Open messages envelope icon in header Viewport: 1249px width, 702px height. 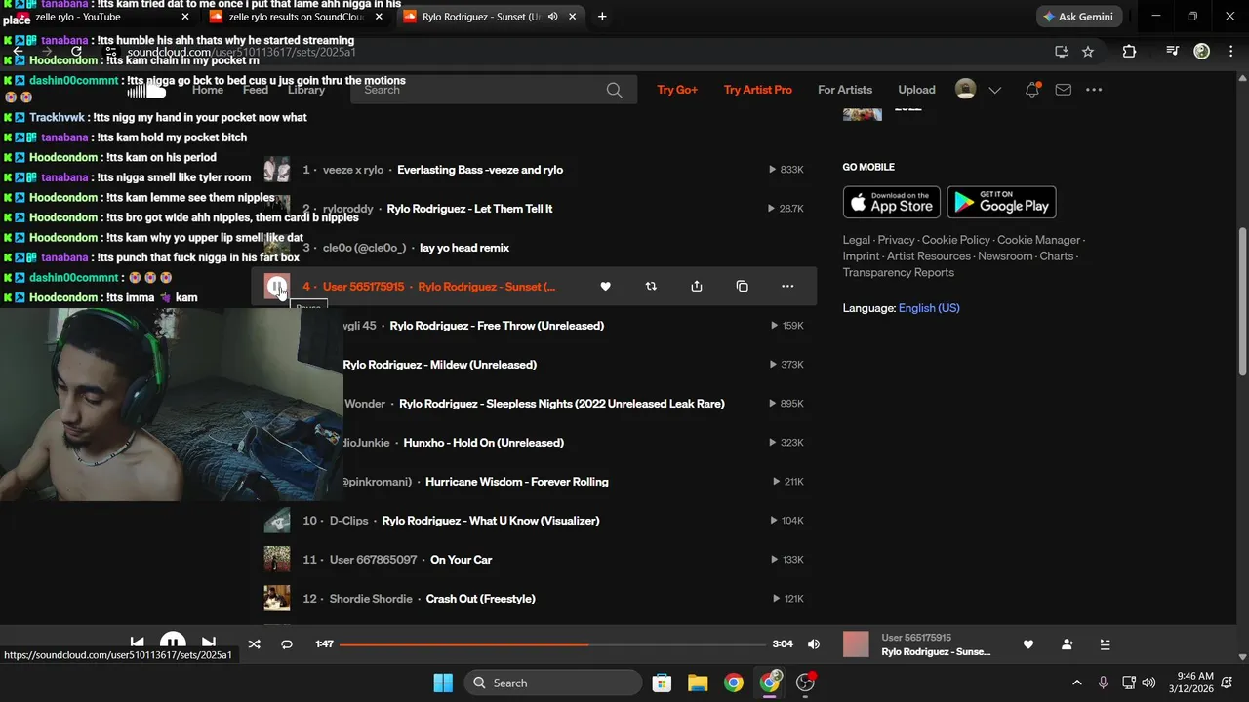(1064, 90)
